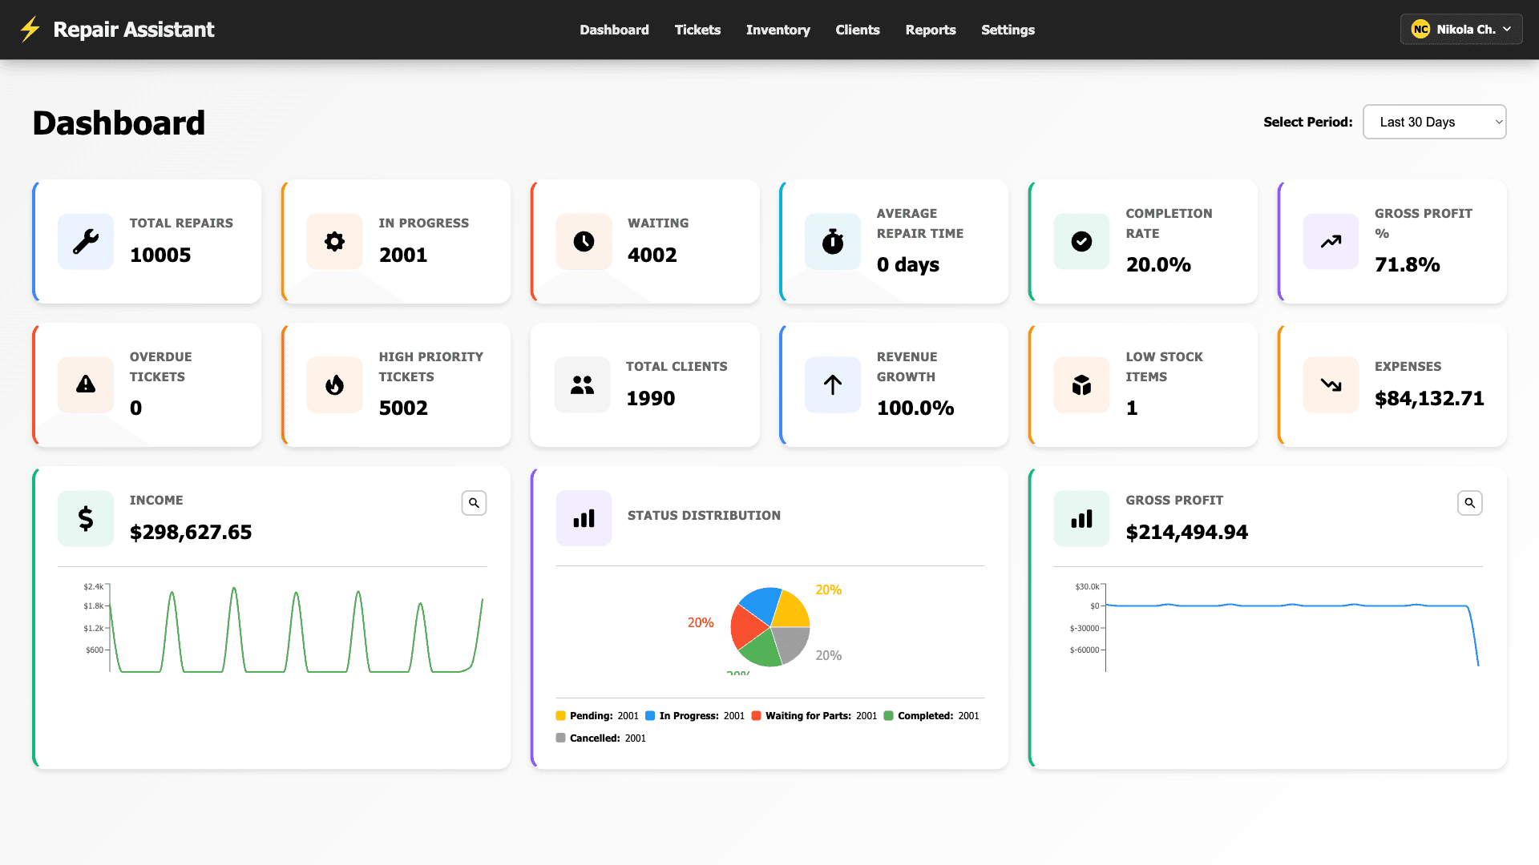1539x865 pixels.
Task: Click the Pending legend marker to toggle it
Action: pos(560,715)
